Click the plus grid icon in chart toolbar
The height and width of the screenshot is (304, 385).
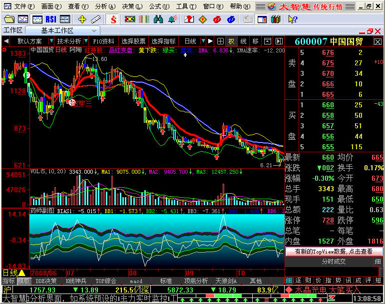pyautogui.click(x=220, y=41)
